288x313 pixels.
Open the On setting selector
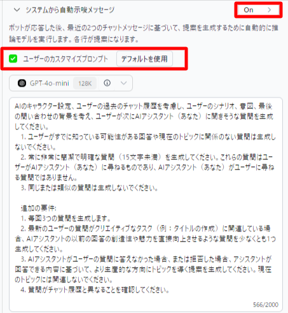(x=258, y=10)
